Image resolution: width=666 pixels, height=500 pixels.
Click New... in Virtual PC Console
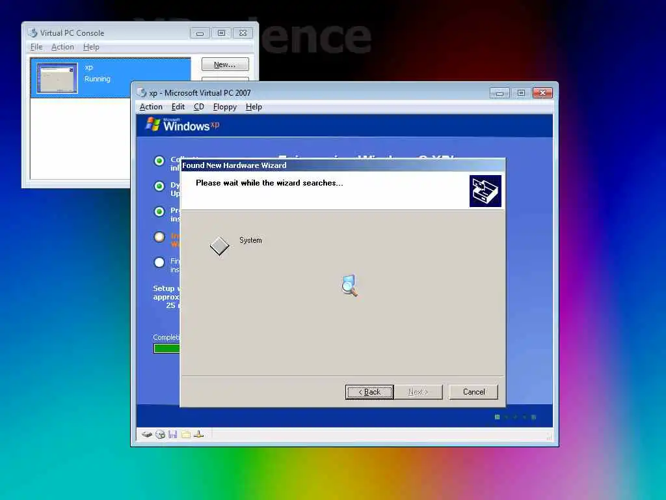pyautogui.click(x=224, y=64)
